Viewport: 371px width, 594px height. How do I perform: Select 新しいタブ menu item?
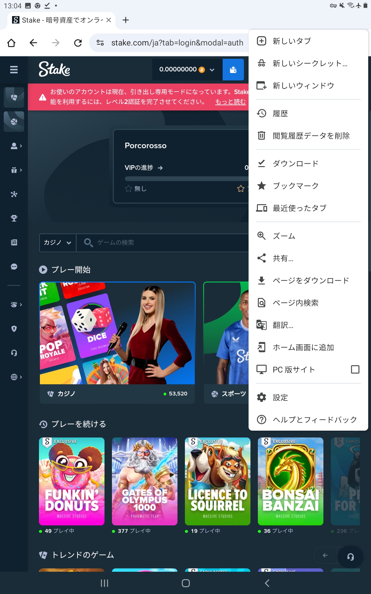click(308, 41)
